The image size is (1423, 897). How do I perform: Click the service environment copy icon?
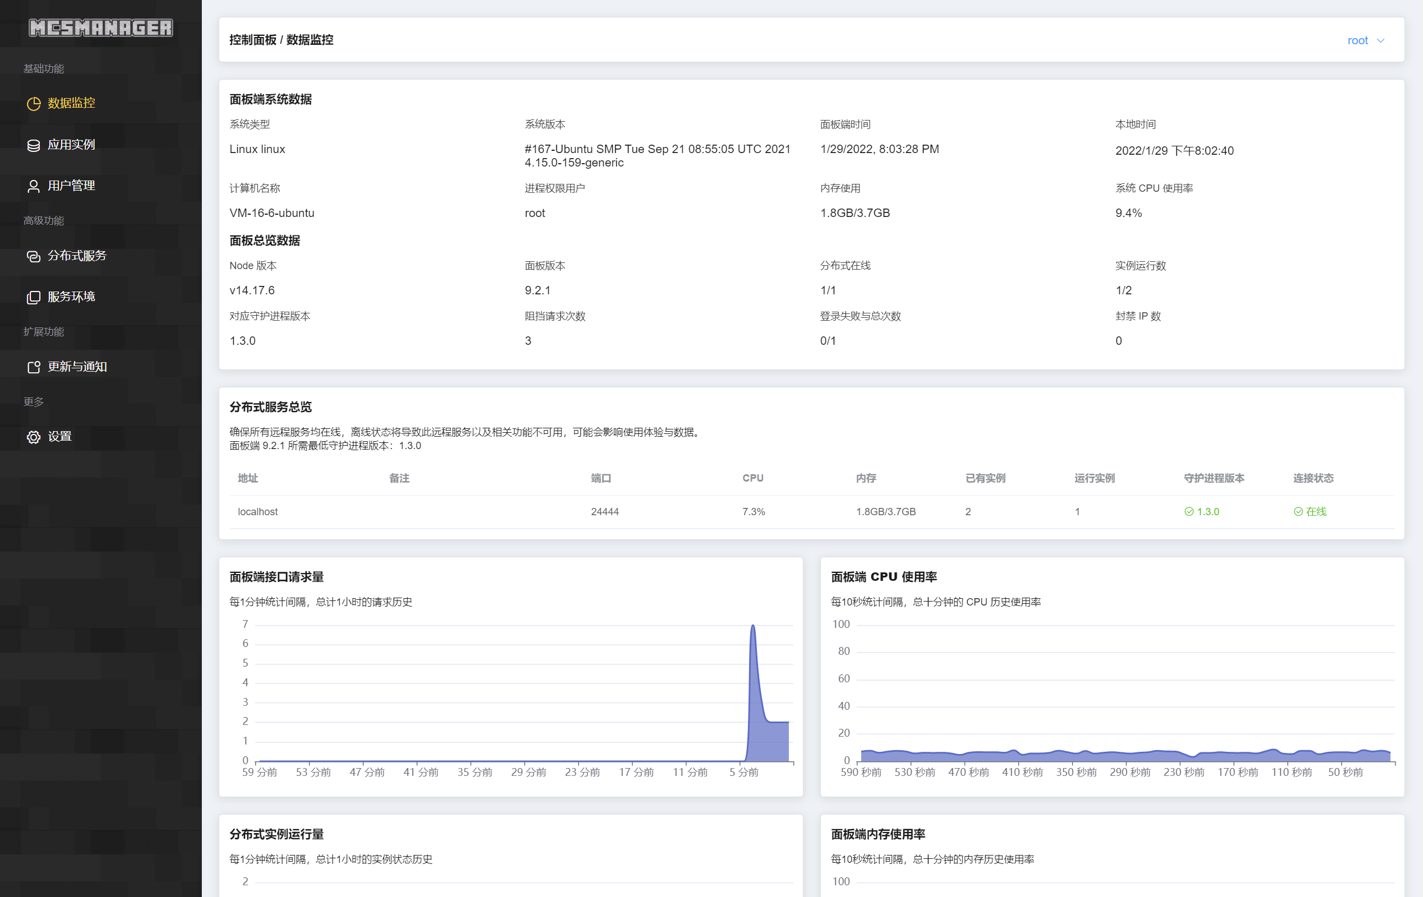(34, 297)
